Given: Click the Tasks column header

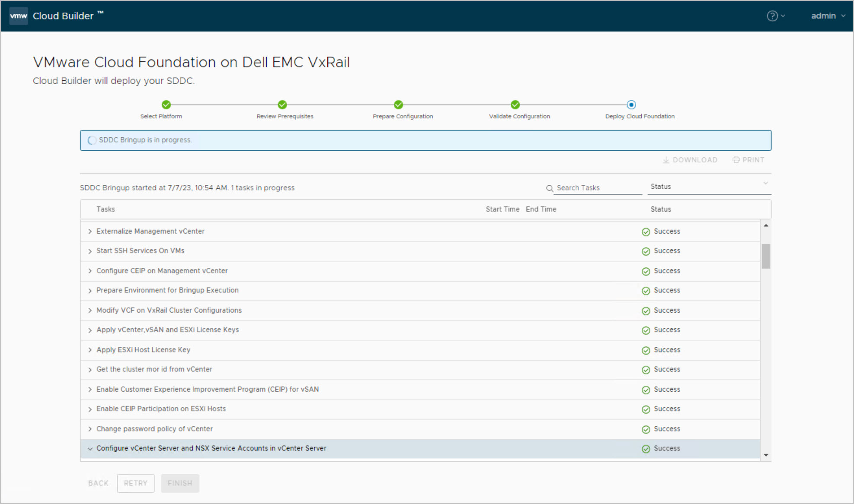Looking at the screenshot, I should point(106,209).
